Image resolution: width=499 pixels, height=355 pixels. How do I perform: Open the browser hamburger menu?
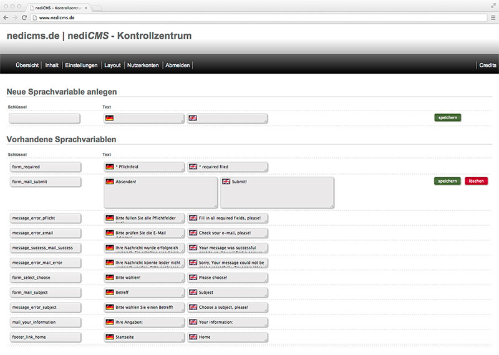493,18
